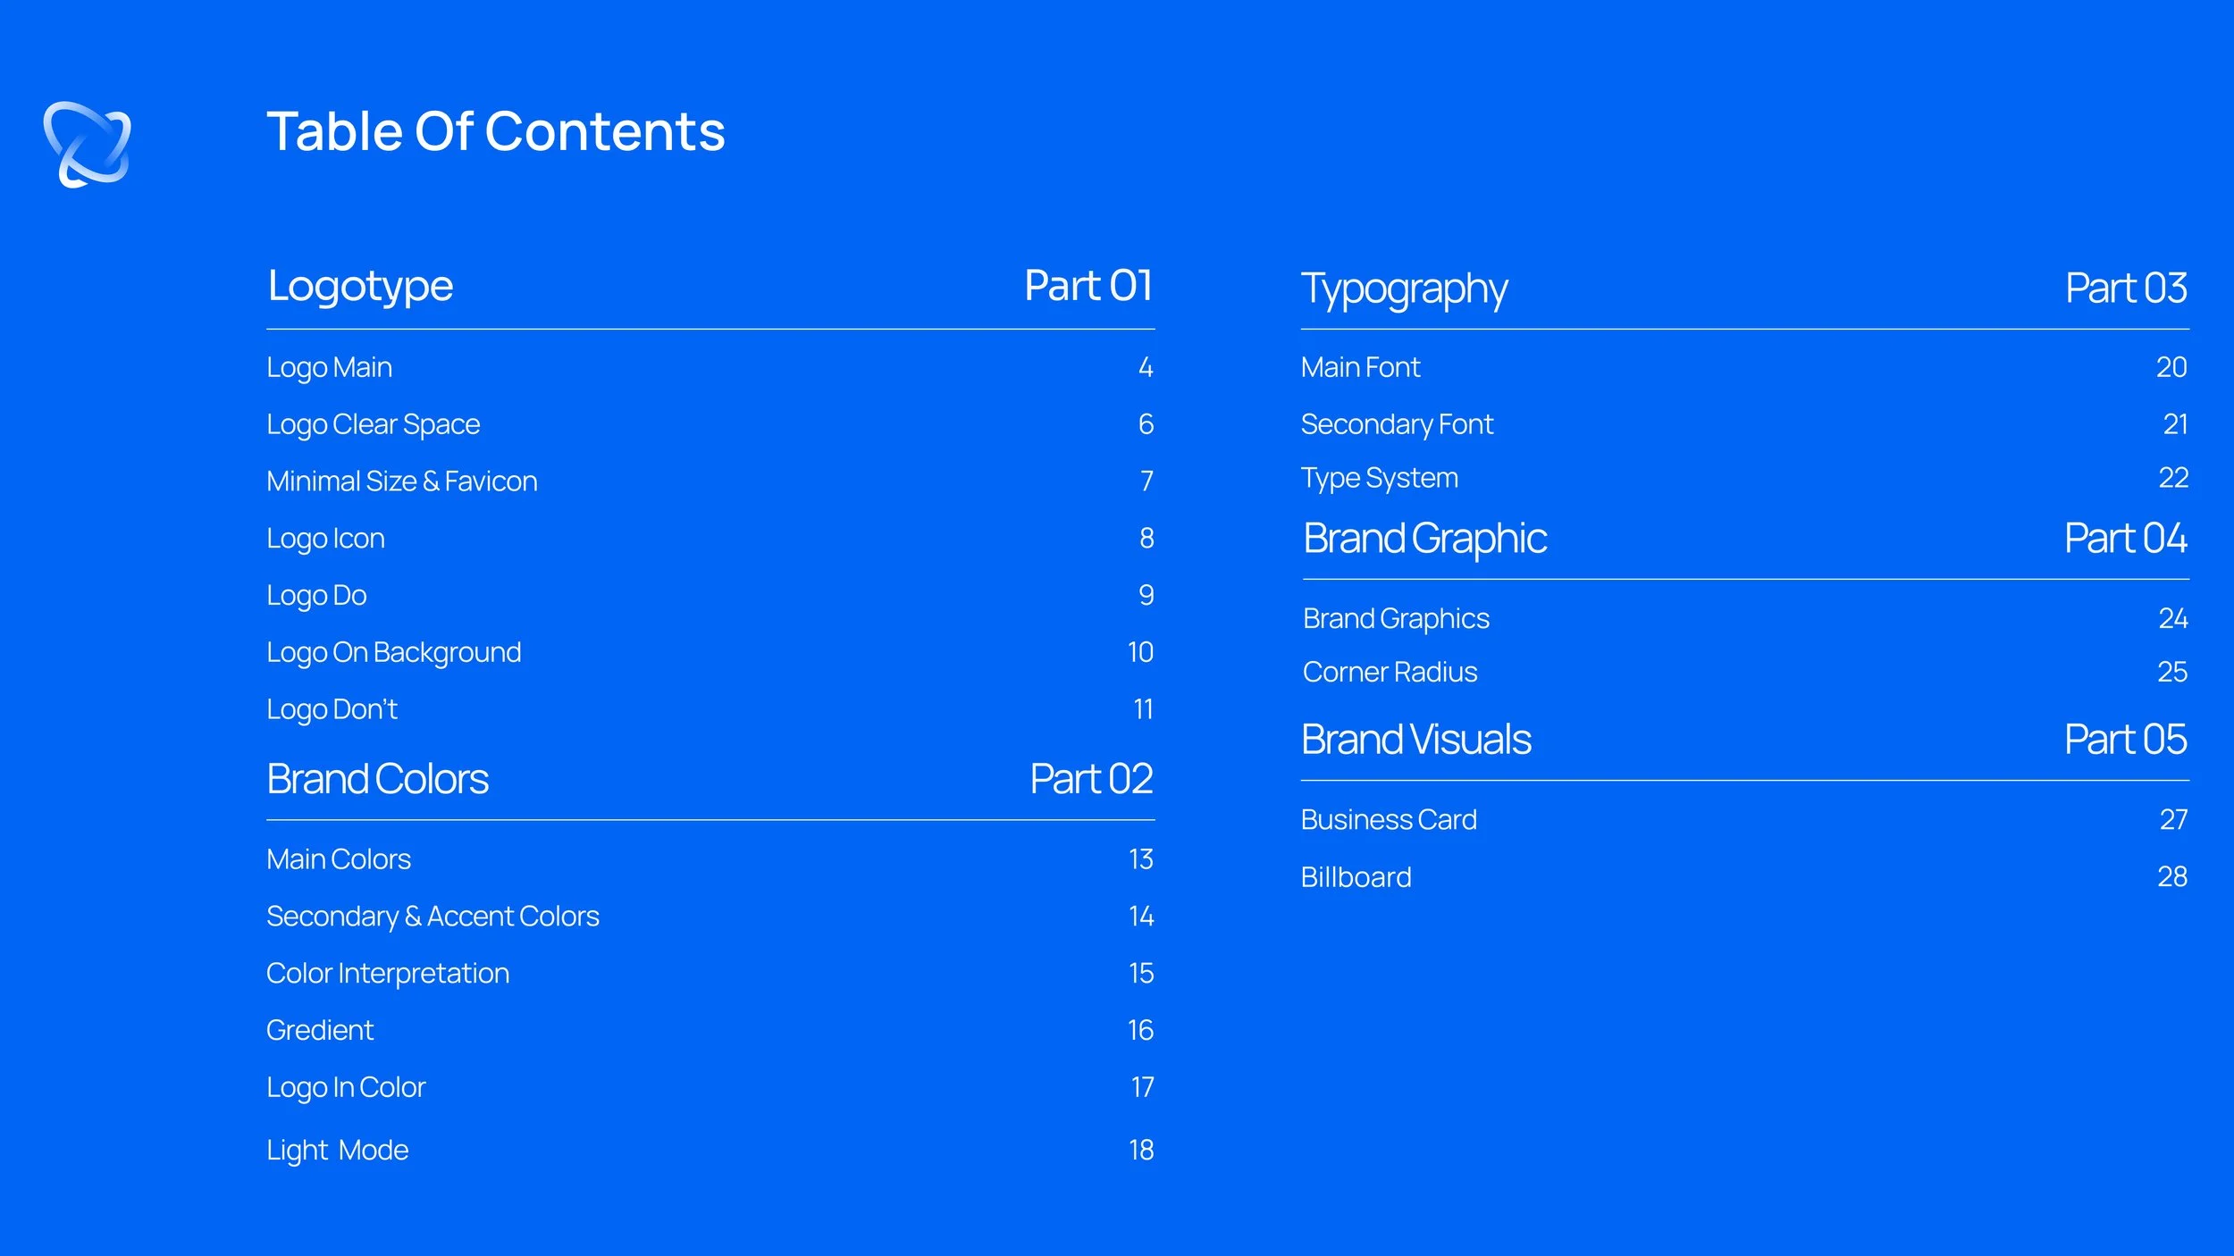
Task: Open the Secondary & Accent Colors entry
Action: coord(433,917)
